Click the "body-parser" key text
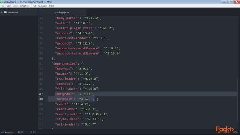The width and height of the screenshot is (240, 135). coord(67,18)
